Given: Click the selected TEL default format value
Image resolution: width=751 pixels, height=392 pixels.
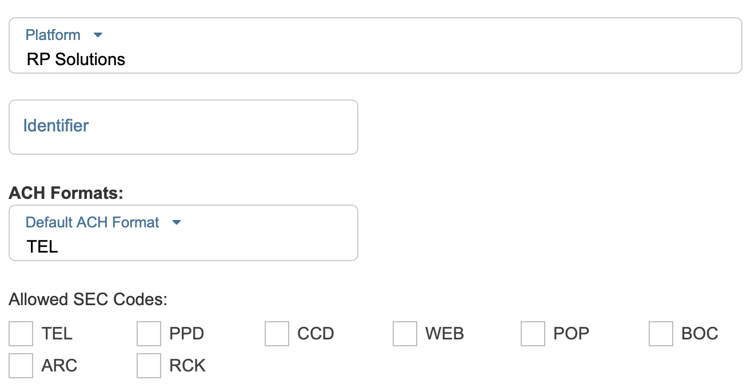Looking at the screenshot, I should [x=43, y=247].
